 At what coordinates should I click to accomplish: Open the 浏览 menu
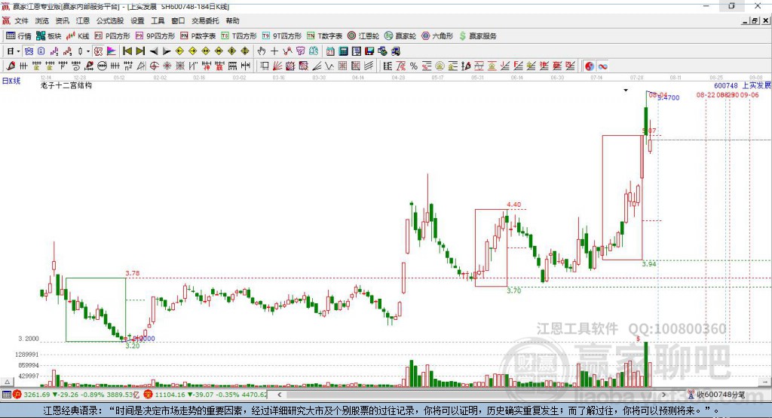[x=42, y=20]
